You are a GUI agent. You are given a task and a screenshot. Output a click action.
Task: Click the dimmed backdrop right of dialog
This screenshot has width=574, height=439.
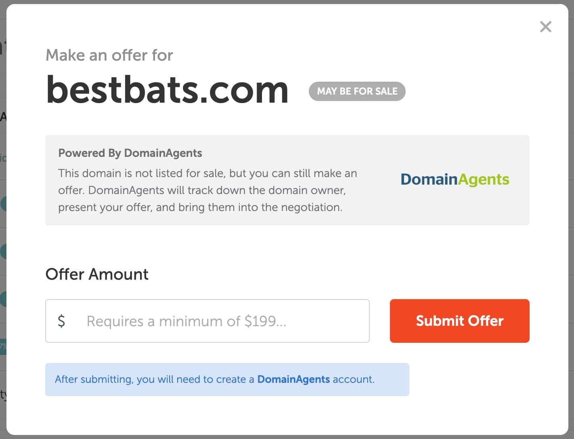571,218
